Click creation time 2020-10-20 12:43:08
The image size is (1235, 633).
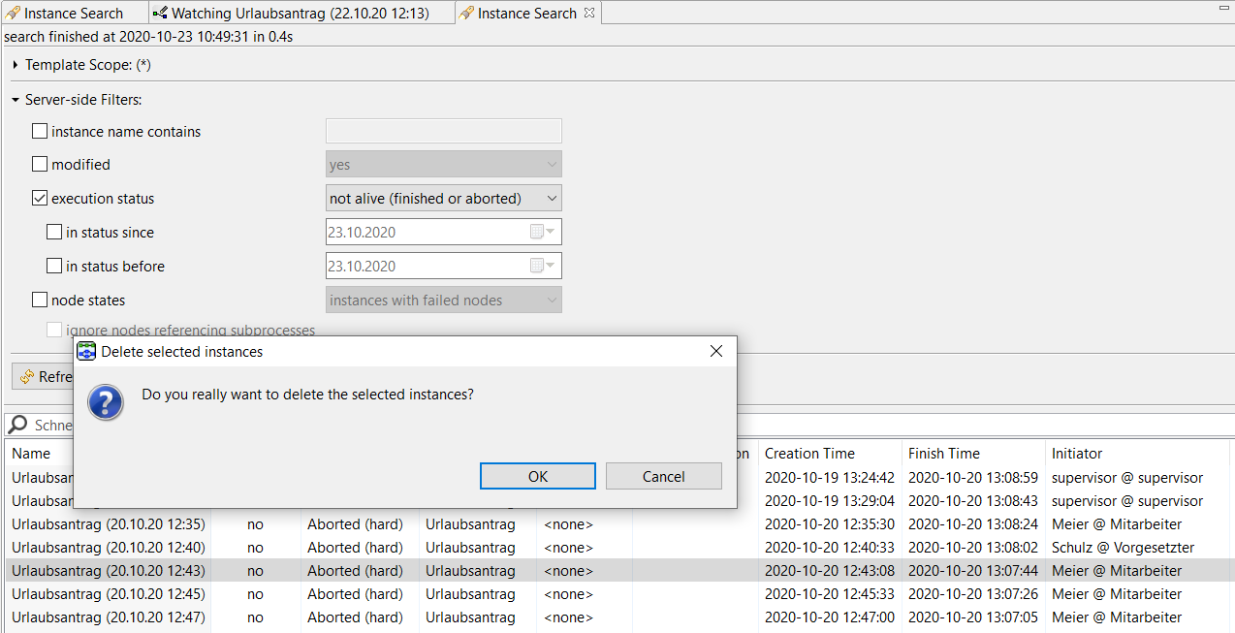pos(830,571)
